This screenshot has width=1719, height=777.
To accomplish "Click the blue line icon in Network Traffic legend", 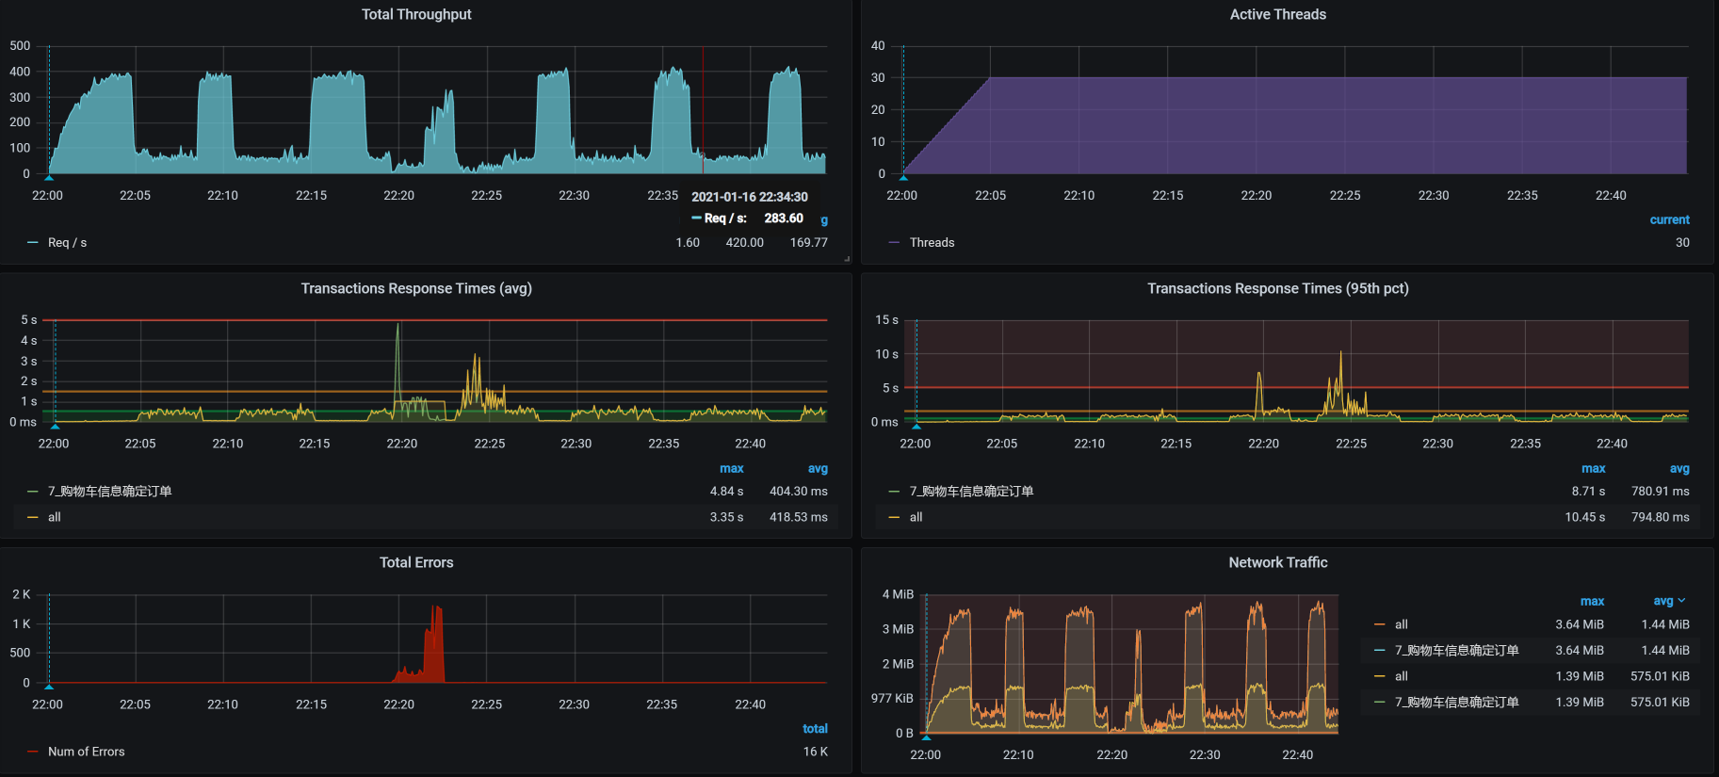I will click(1380, 651).
